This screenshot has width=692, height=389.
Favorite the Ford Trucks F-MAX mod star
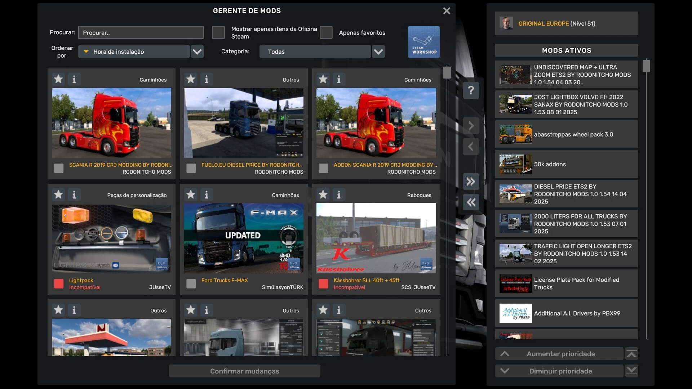point(191,194)
